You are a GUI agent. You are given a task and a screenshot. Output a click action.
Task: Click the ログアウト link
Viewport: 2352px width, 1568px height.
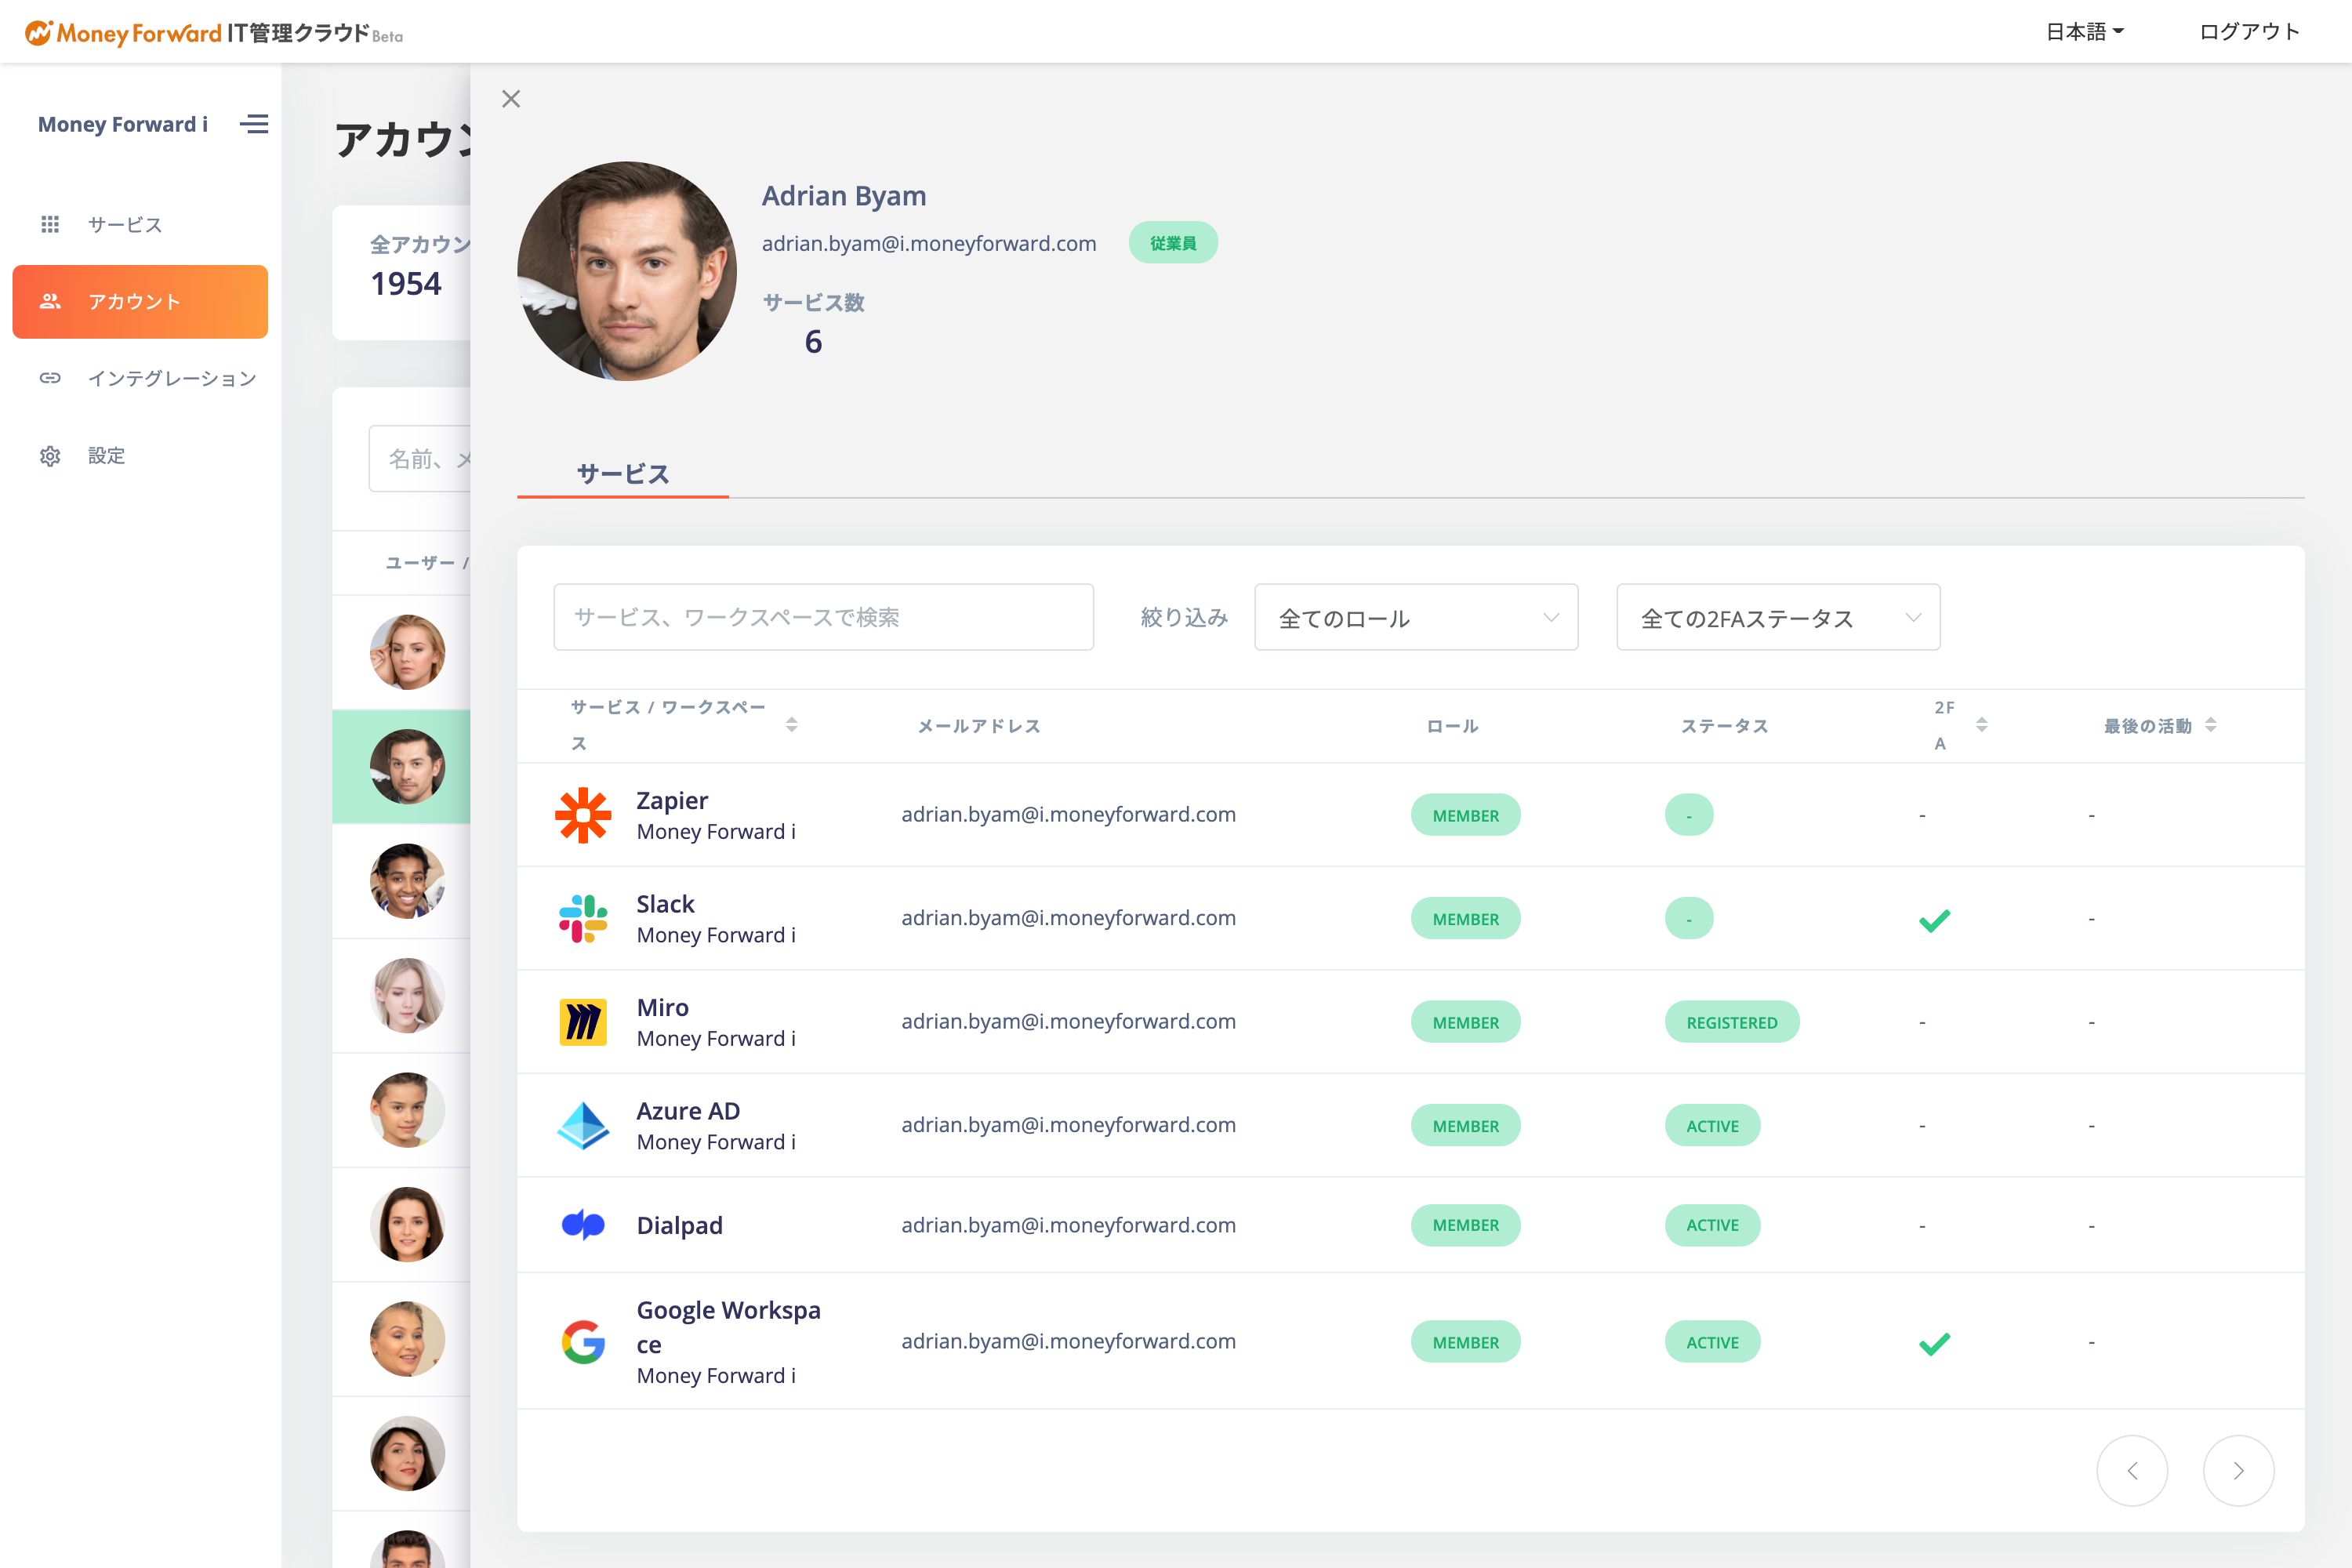click(x=2249, y=32)
